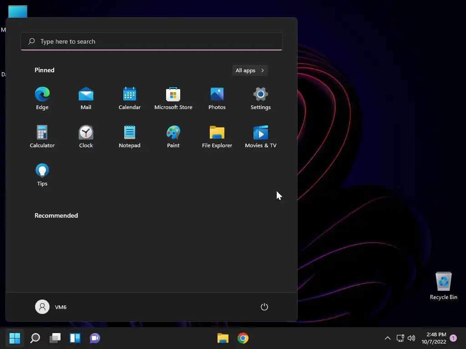This screenshot has height=349, width=466.
Task: Click the "Pinned" heading text
Action: pyautogui.click(x=45, y=70)
